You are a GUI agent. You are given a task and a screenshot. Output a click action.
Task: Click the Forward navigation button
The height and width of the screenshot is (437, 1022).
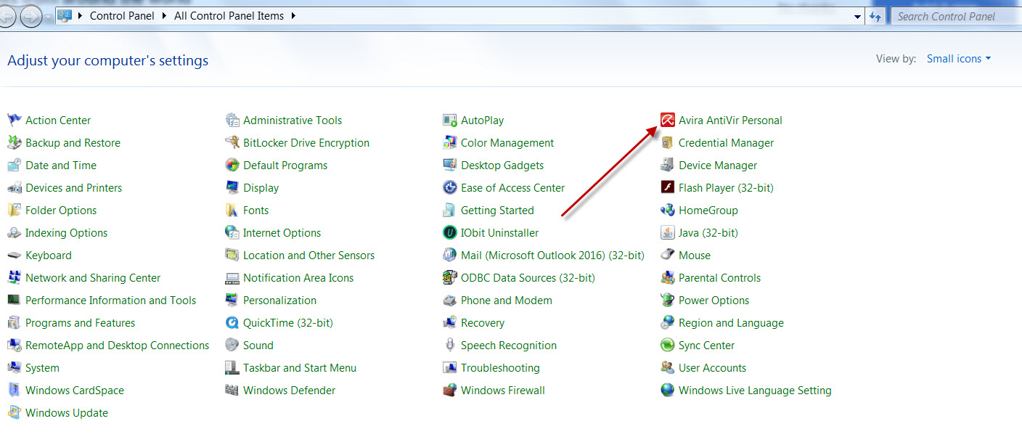(31, 16)
